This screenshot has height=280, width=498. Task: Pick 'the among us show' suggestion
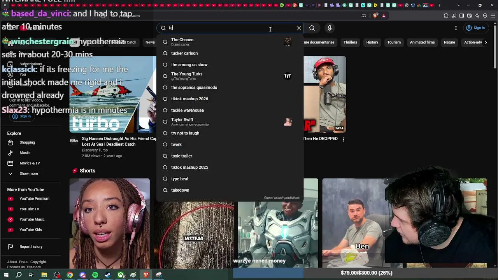pyautogui.click(x=230, y=65)
